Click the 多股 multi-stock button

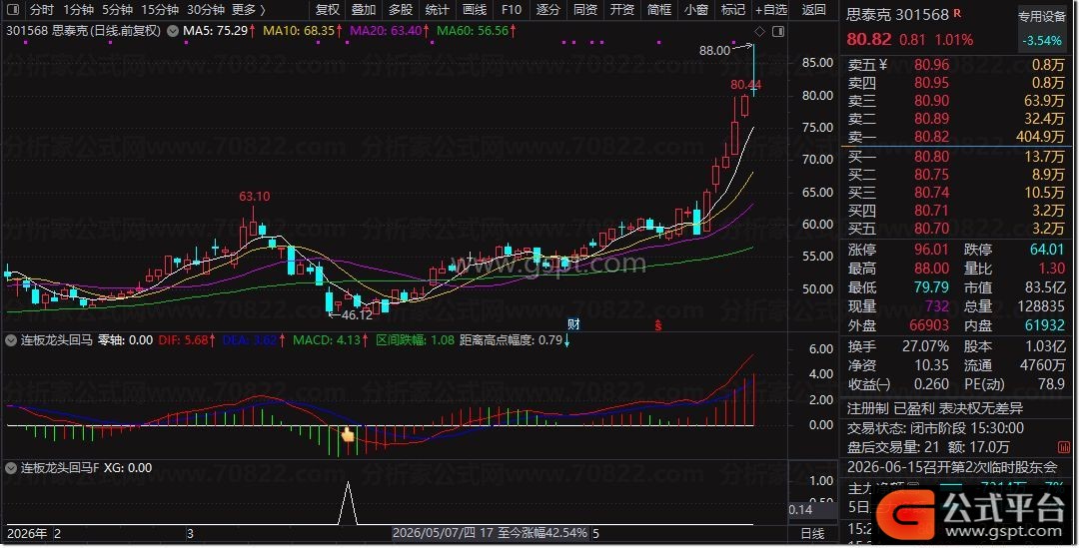pyautogui.click(x=401, y=10)
